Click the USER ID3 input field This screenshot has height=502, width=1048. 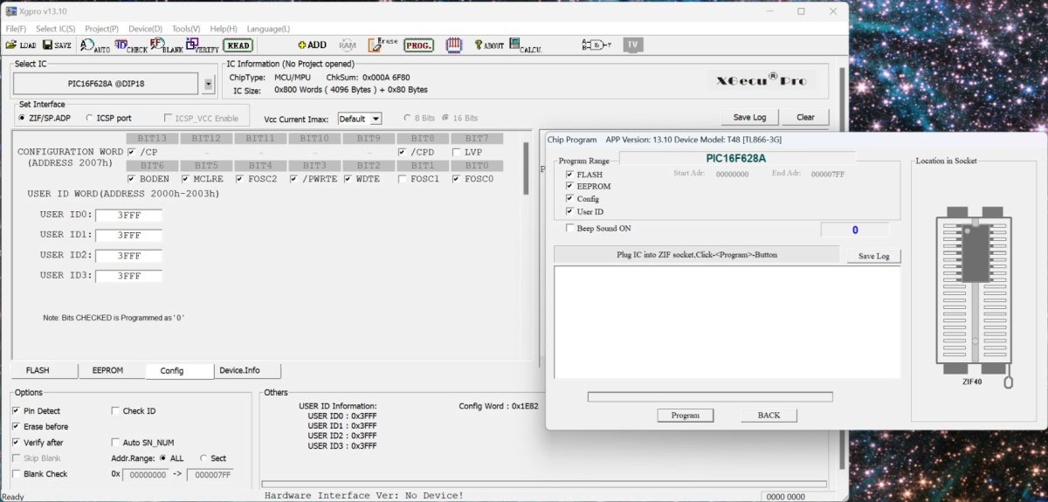click(x=128, y=276)
